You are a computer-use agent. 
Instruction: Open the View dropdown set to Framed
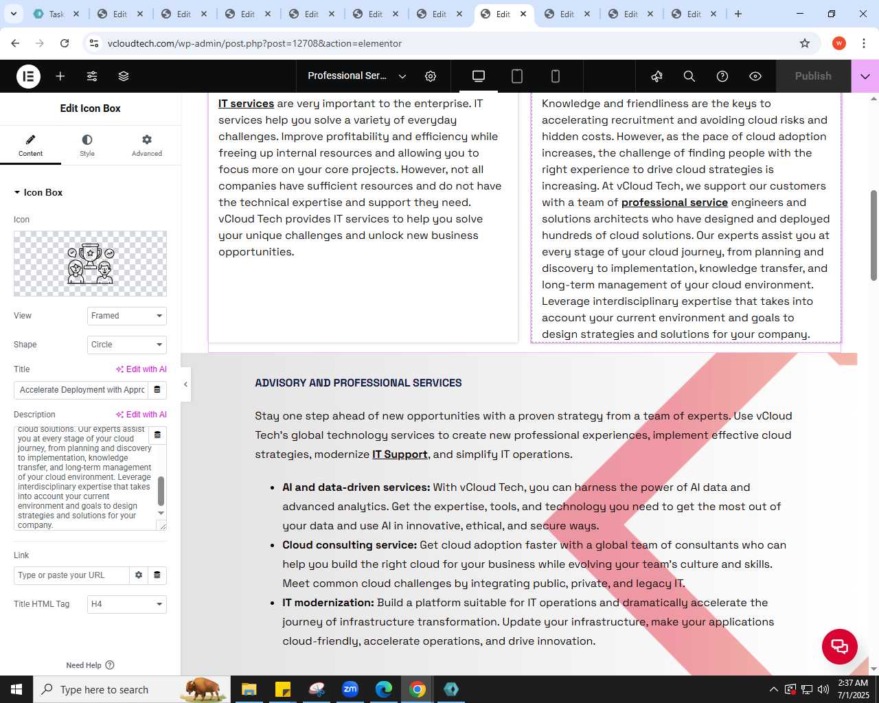point(127,316)
